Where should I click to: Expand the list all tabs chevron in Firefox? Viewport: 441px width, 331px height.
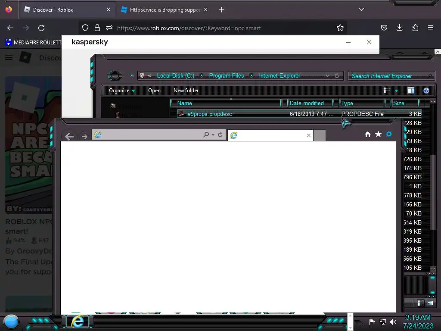pos(361,9)
